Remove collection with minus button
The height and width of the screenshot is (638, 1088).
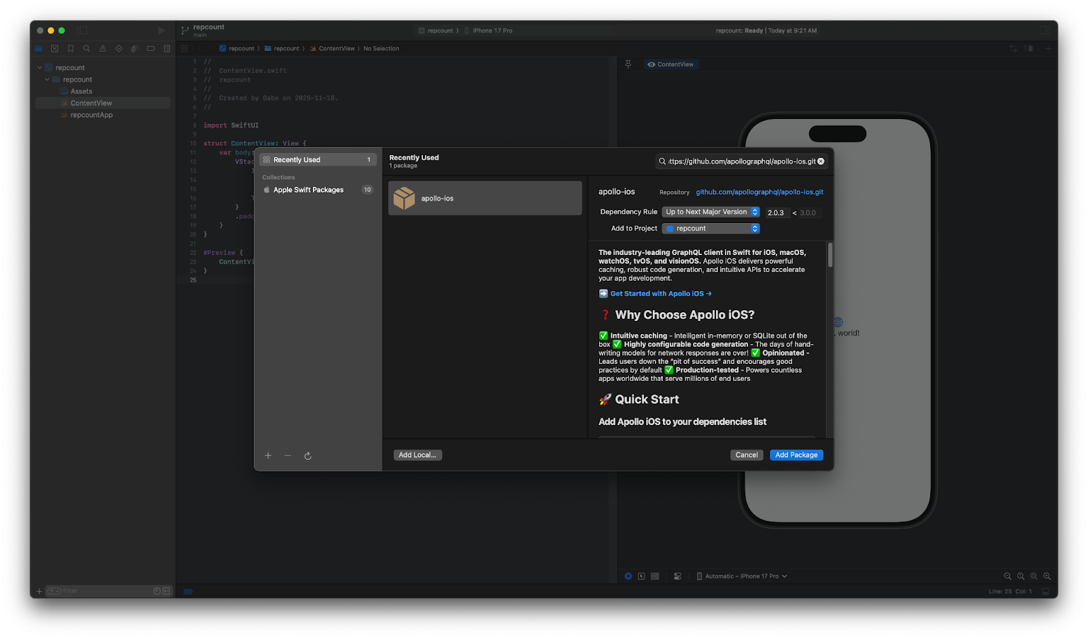coord(288,456)
